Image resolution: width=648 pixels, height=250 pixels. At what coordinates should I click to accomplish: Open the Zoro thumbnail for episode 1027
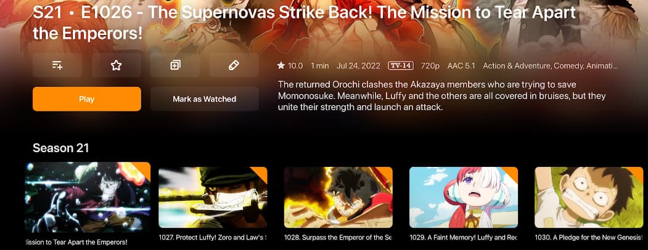(x=213, y=197)
